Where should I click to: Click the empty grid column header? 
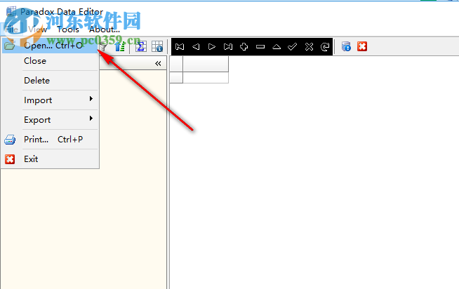coord(206,64)
